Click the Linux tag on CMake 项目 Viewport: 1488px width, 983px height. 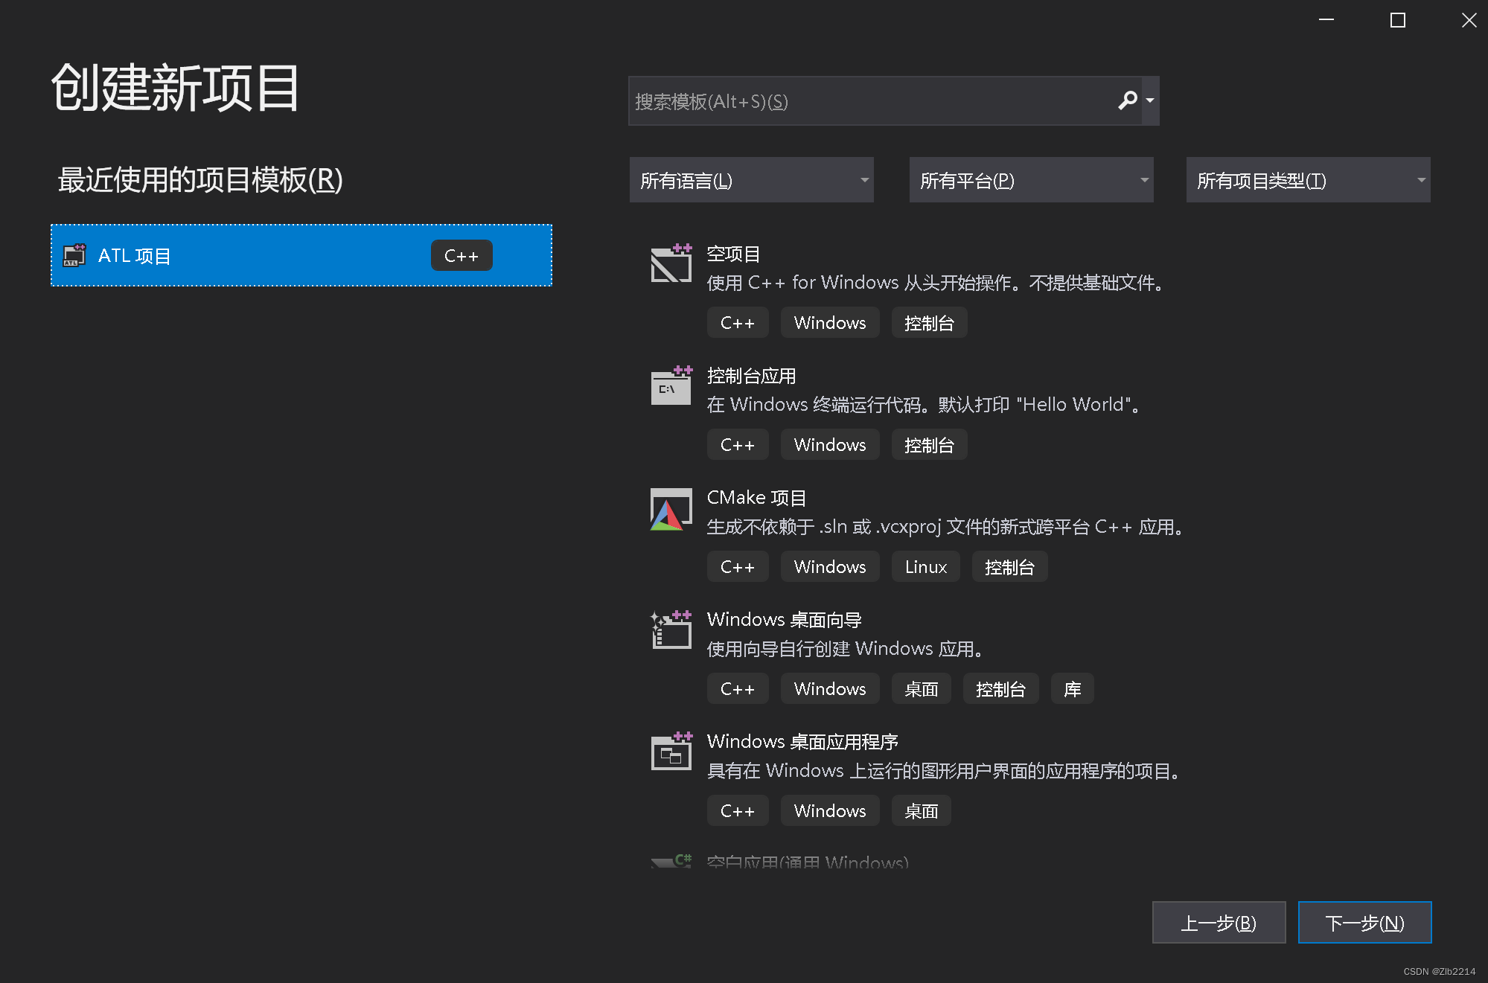click(925, 566)
